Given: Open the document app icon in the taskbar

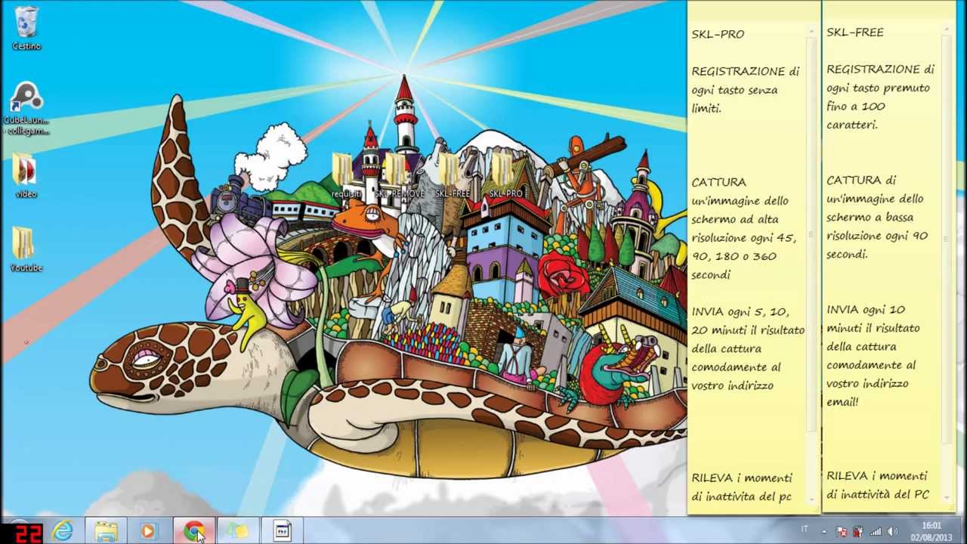Looking at the screenshot, I should 282,531.
